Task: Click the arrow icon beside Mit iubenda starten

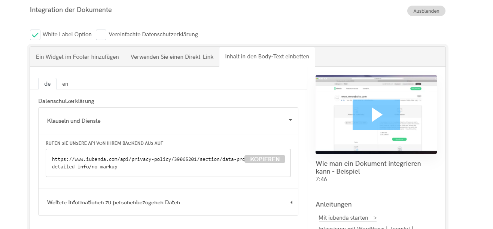Action: point(373,218)
